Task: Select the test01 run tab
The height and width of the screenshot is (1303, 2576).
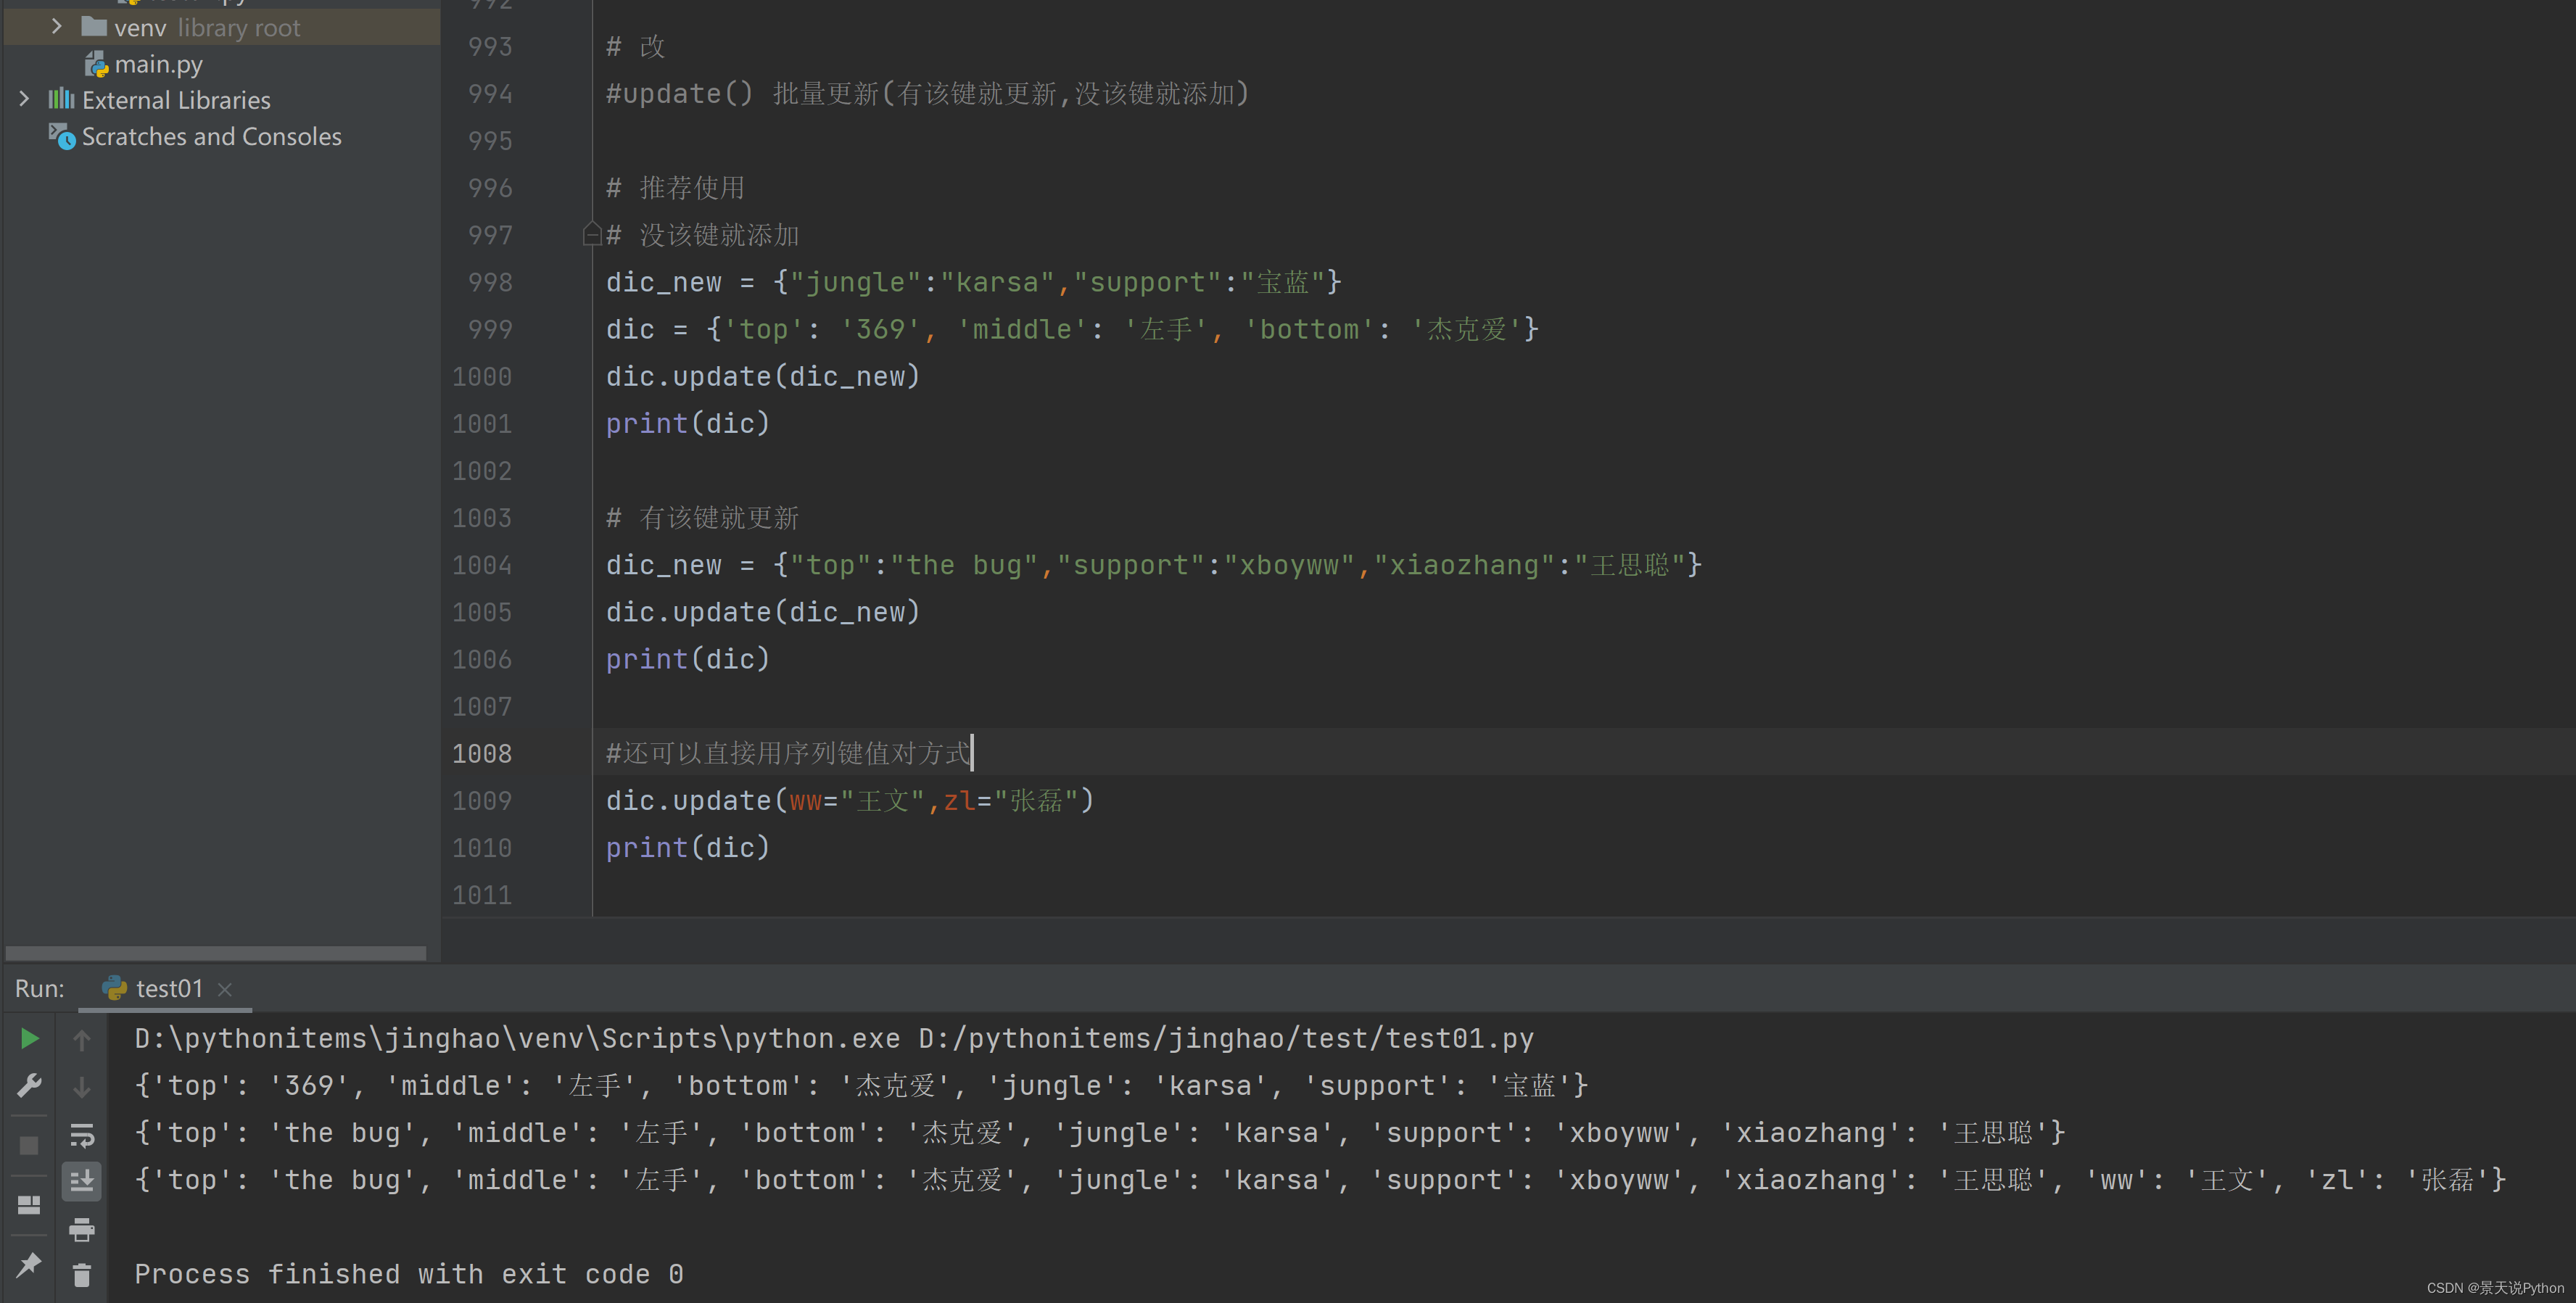Action: coord(165,989)
